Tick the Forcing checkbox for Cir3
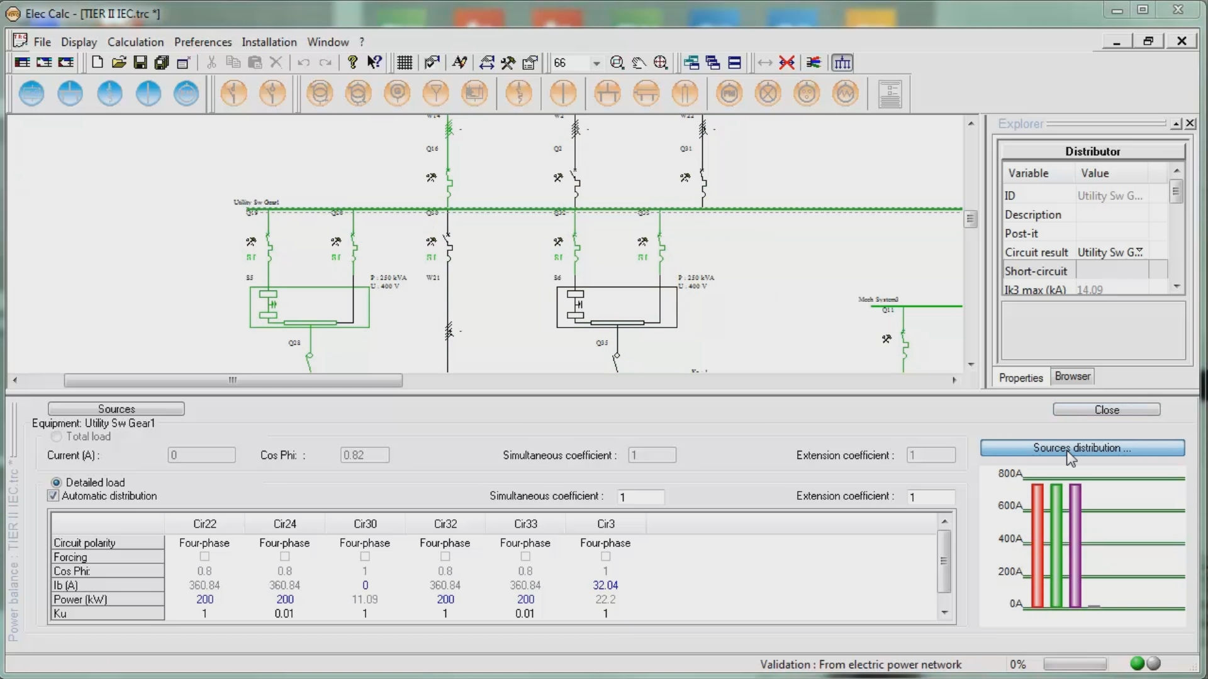1208x679 pixels. pos(606,556)
